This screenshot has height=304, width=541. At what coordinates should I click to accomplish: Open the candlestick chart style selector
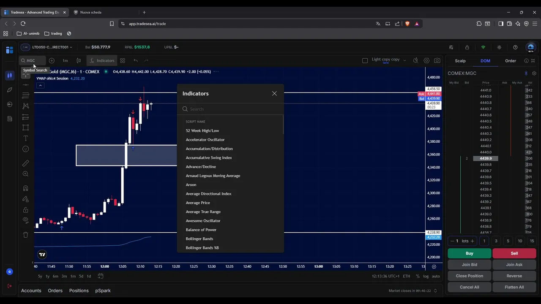coord(79,60)
